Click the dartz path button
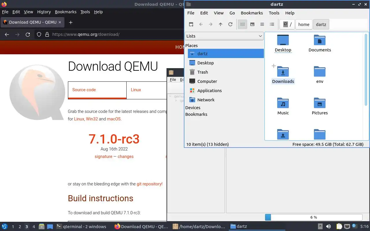 (321, 24)
